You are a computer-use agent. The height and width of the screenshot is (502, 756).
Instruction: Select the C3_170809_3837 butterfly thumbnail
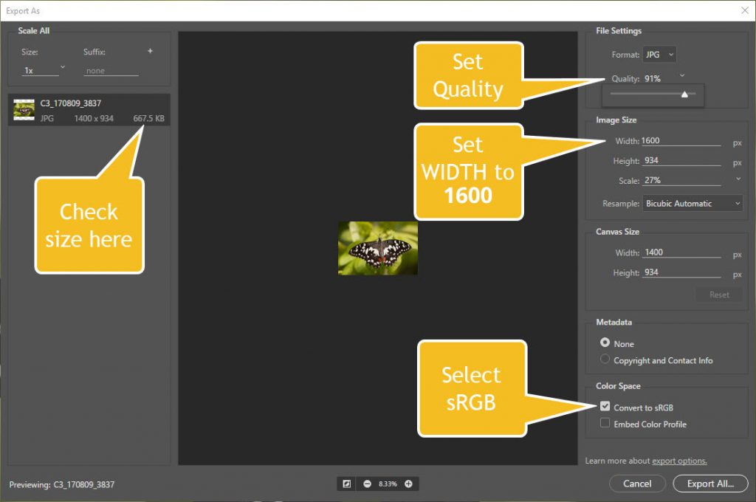tap(24, 110)
